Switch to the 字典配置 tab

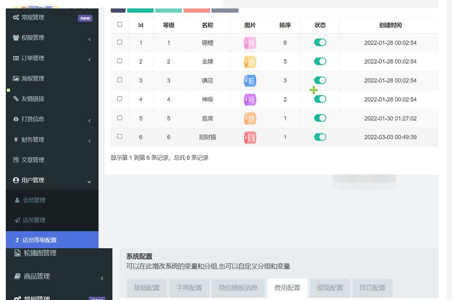(189, 288)
